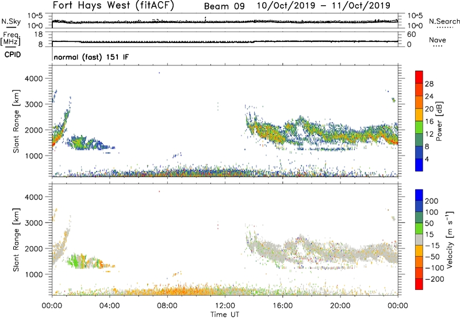The image size is (460, 318).
Task: Click '2000' on the Power panel range axis
Action: click(34, 130)
